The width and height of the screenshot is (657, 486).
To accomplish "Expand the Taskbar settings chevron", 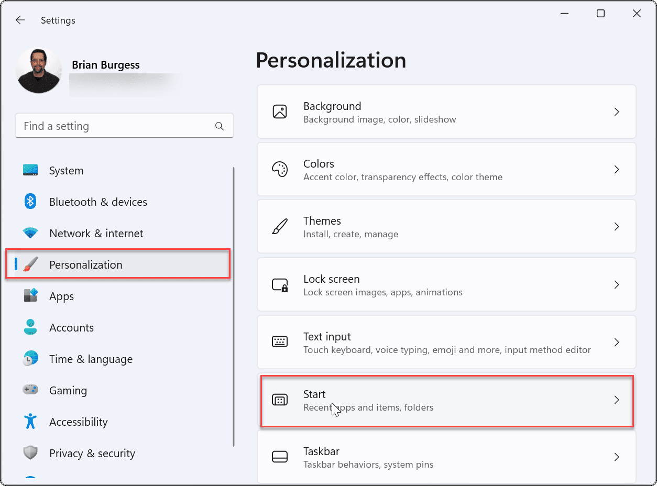I will click(x=617, y=457).
